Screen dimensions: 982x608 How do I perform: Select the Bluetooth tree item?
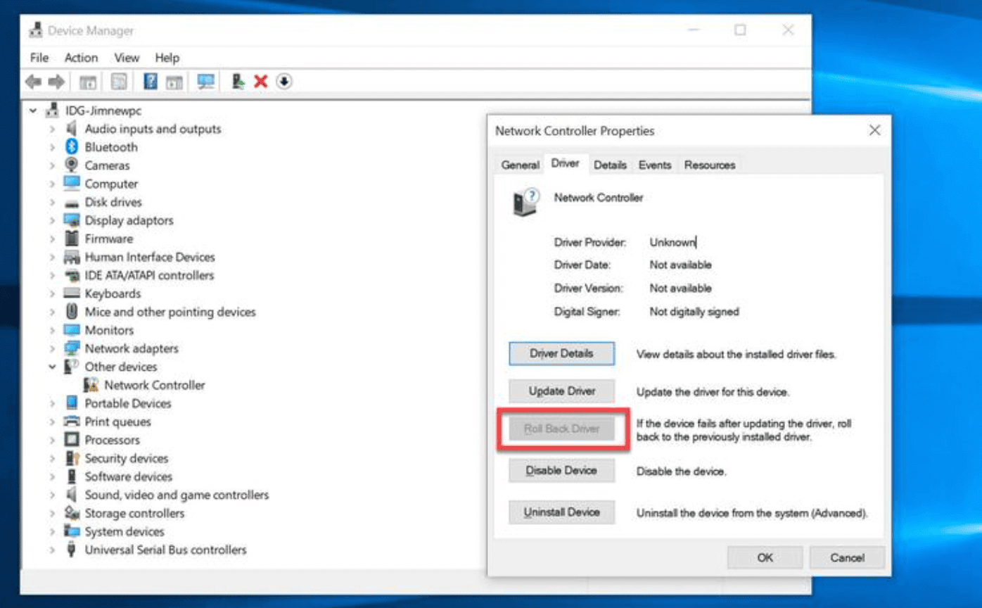[x=111, y=147]
